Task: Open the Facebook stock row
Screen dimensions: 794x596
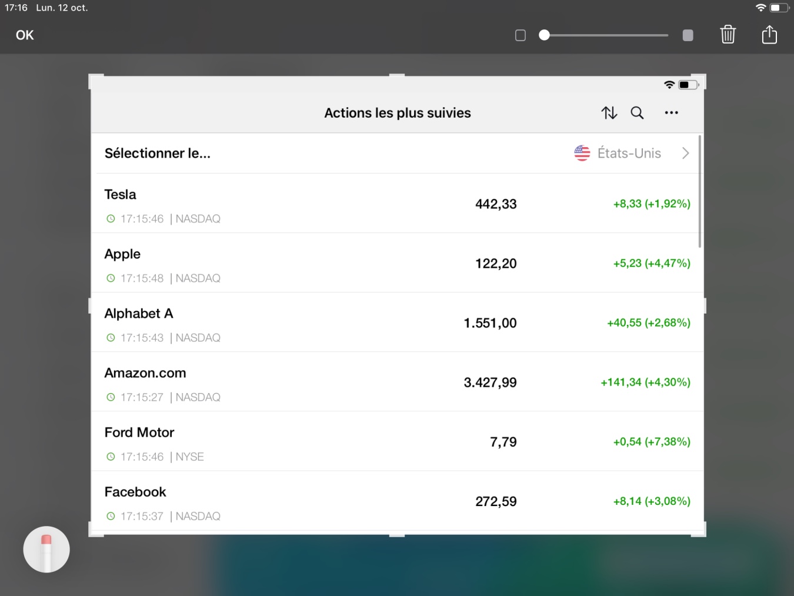Action: 398,501
